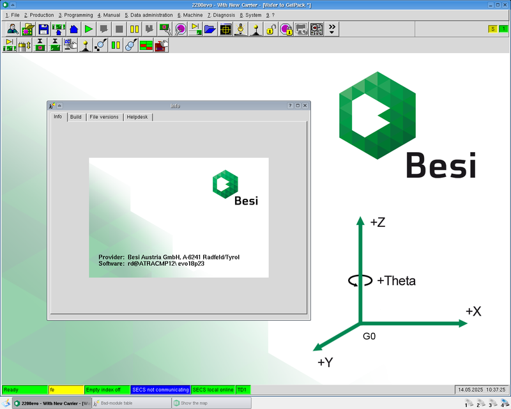Screen dimensions: 511x409
Task: Click the Info dialog system menu icon
Action: [52, 105]
